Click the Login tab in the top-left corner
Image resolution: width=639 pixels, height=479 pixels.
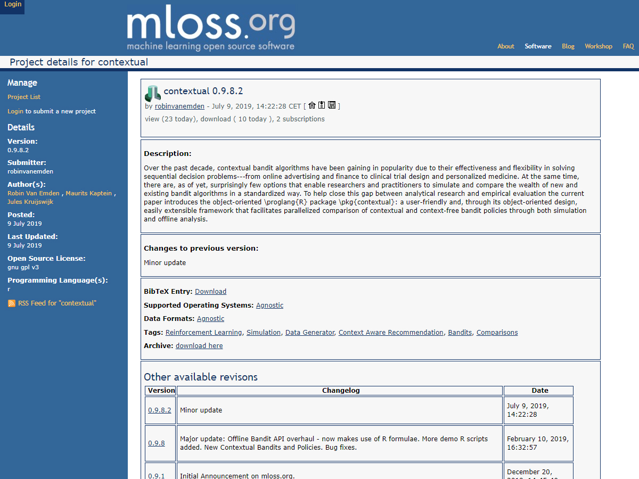[12, 4]
